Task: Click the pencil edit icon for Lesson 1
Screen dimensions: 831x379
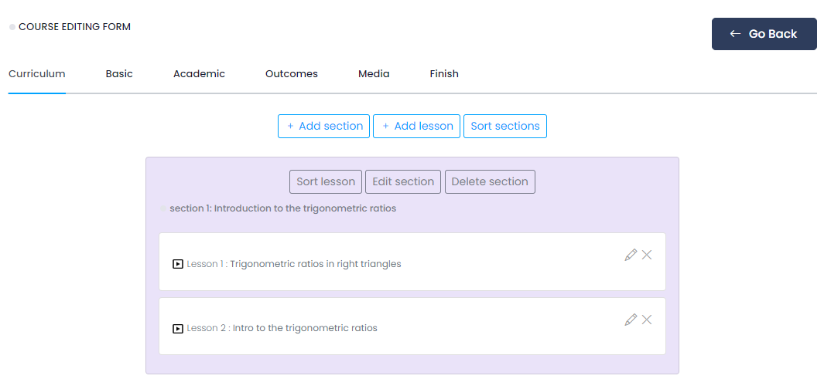Action: 631,255
